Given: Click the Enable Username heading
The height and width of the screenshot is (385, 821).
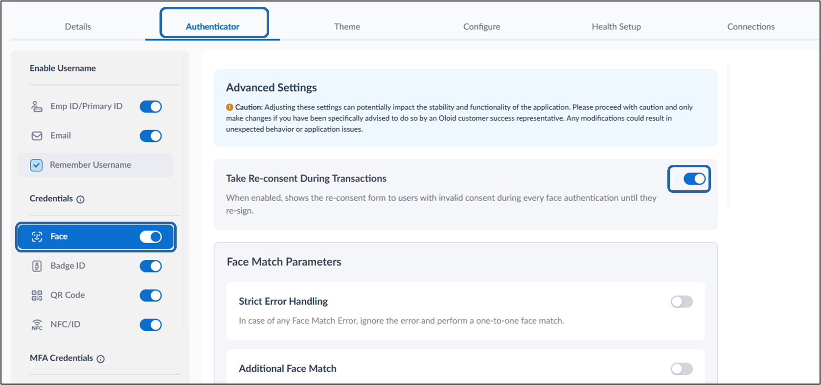Looking at the screenshot, I should (63, 68).
